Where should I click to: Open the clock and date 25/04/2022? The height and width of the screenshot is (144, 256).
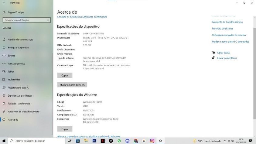pos(241,141)
